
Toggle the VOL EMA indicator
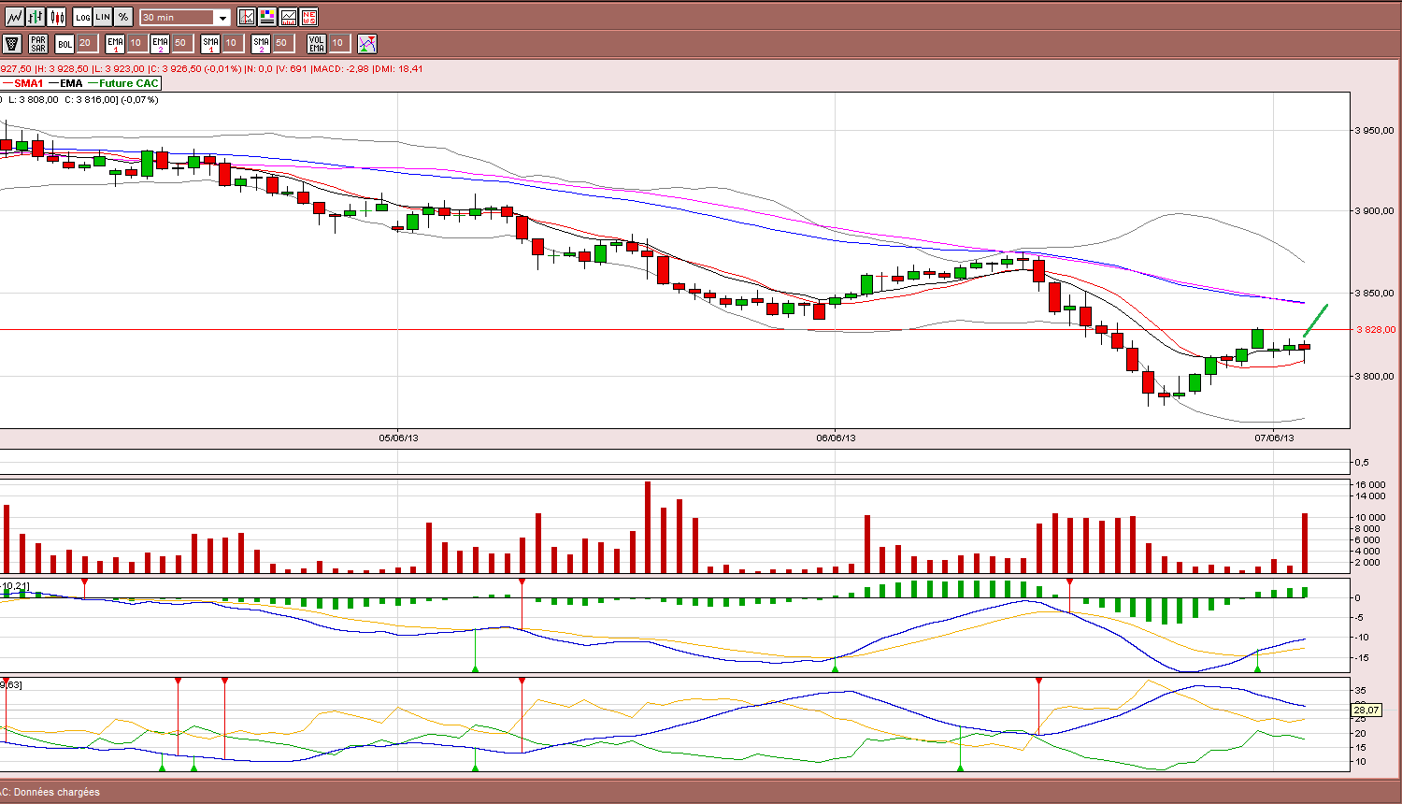[316, 43]
